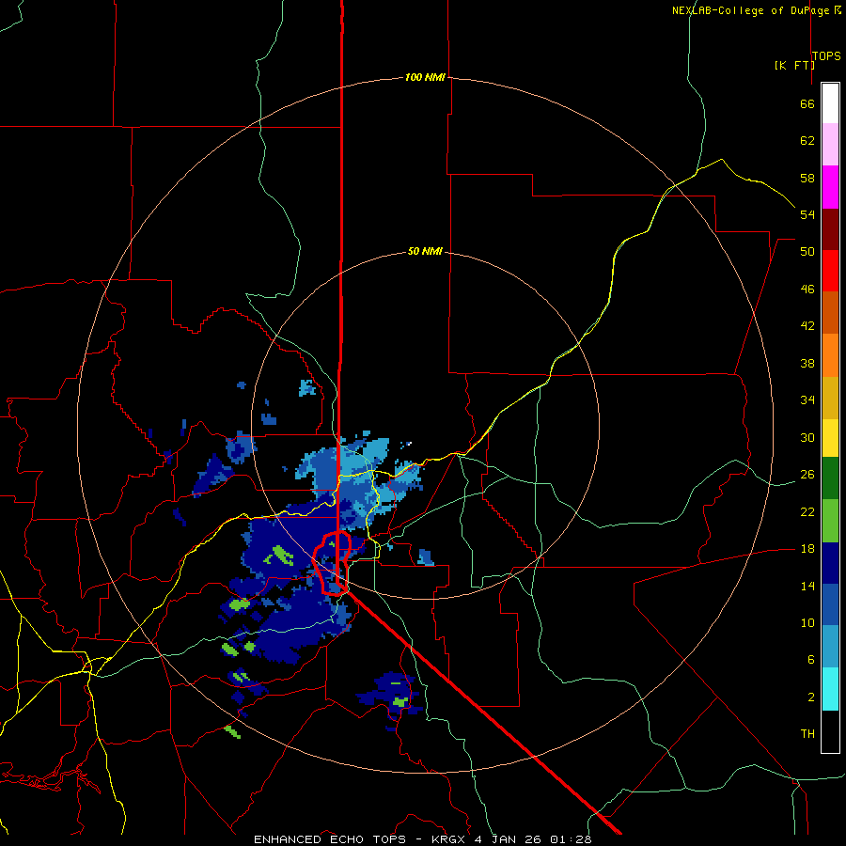This screenshot has height=846, width=846.
Task: Click the "4 JAN 26" date text
Action: 508,839
